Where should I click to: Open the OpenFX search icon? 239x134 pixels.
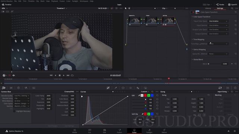(x=232, y=8)
